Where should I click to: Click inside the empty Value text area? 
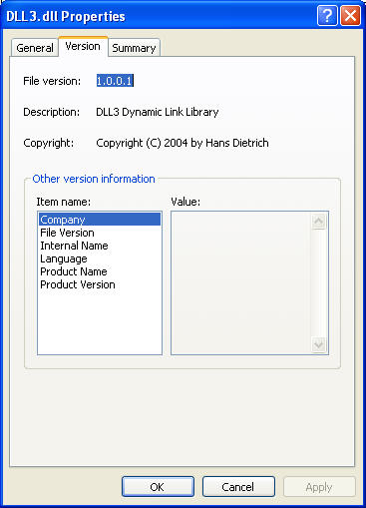[241, 282]
